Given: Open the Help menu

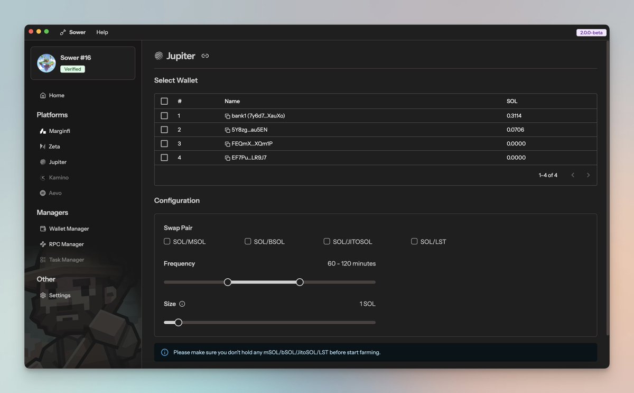Looking at the screenshot, I should pyautogui.click(x=102, y=32).
